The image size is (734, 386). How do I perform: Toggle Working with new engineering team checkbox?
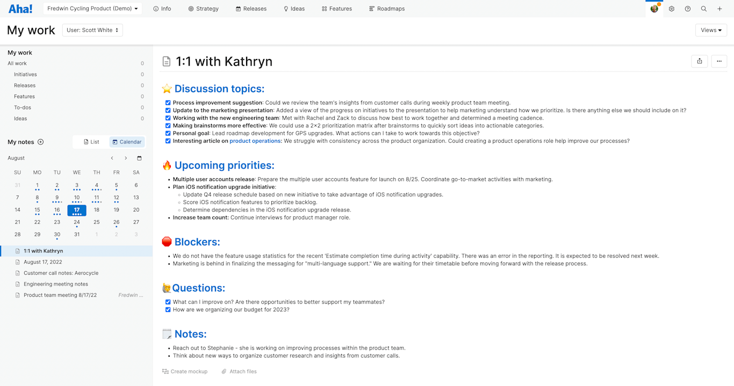click(168, 118)
